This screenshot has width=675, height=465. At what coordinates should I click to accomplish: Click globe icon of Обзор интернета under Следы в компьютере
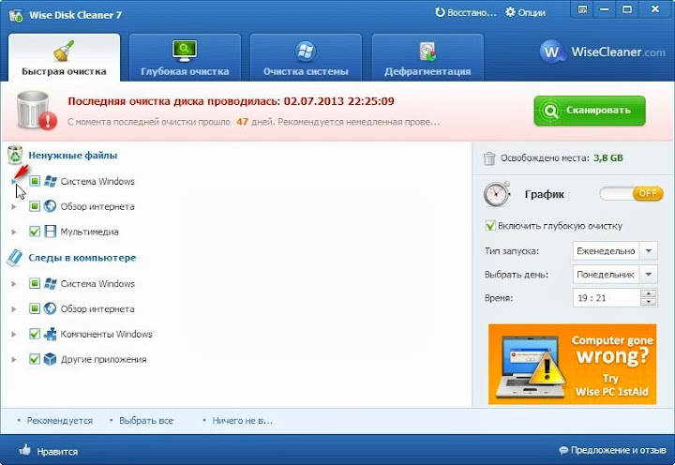pos(50,308)
